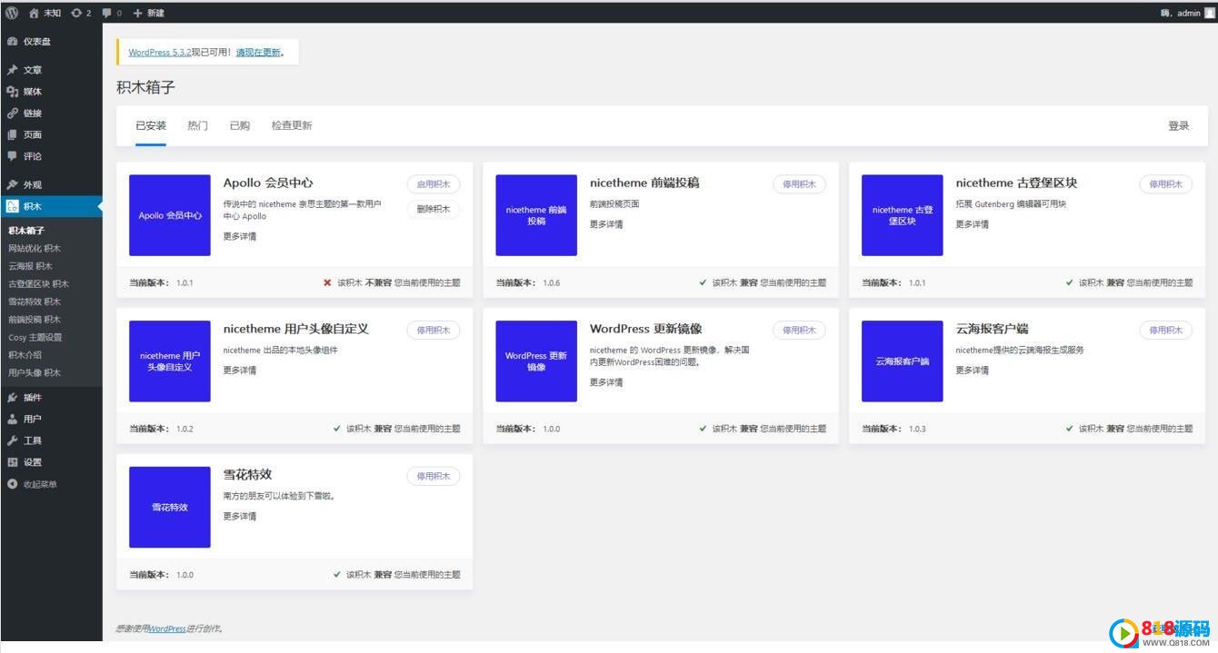The image size is (1218, 653).
Task: Open 链接 links menu
Action: (51, 114)
